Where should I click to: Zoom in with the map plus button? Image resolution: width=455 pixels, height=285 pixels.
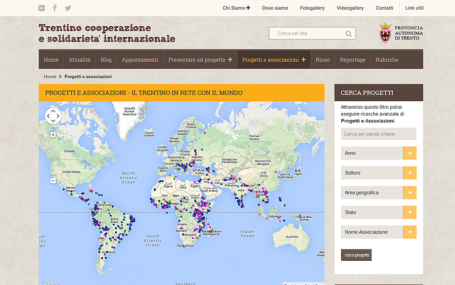(x=53, y=135)
